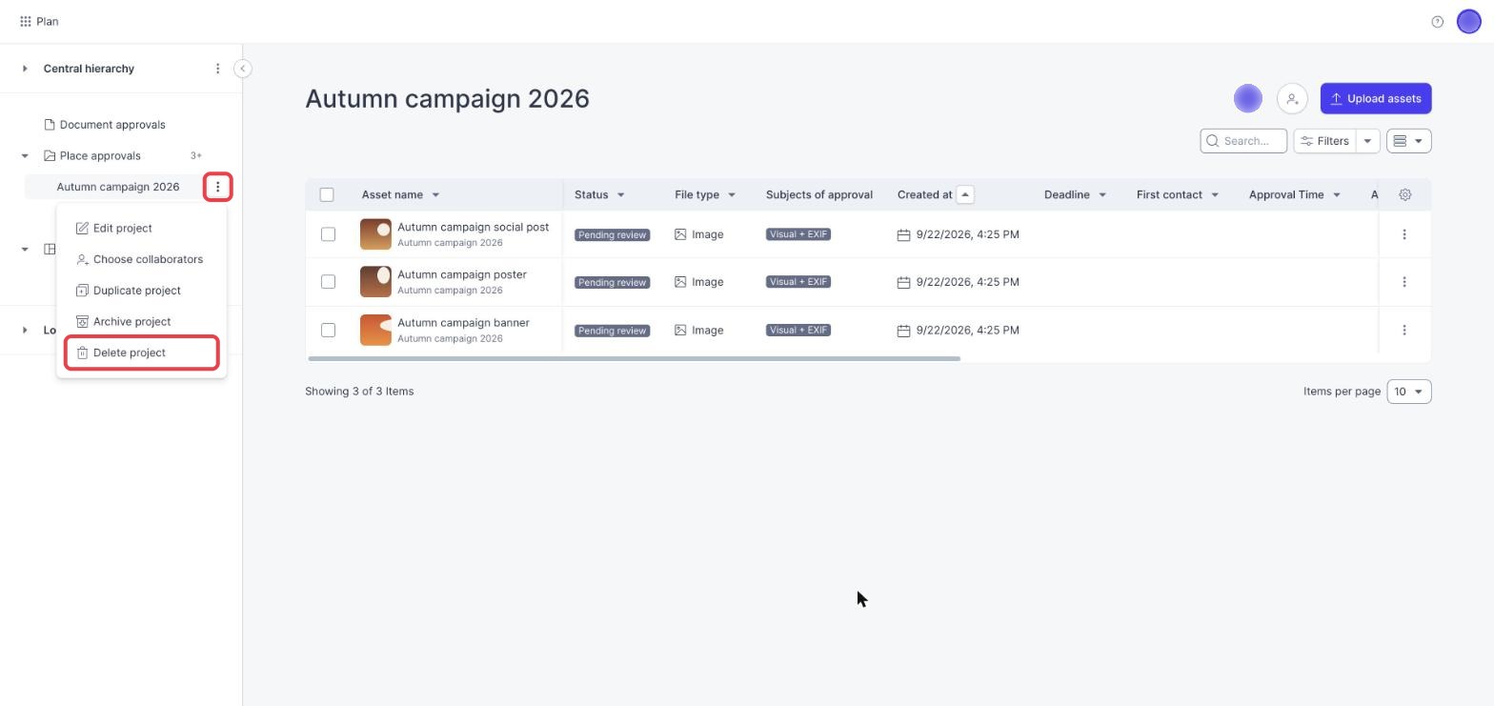Open the help question mark icon
Viewport: 1494px width, 706px height.
point(1437,21)
